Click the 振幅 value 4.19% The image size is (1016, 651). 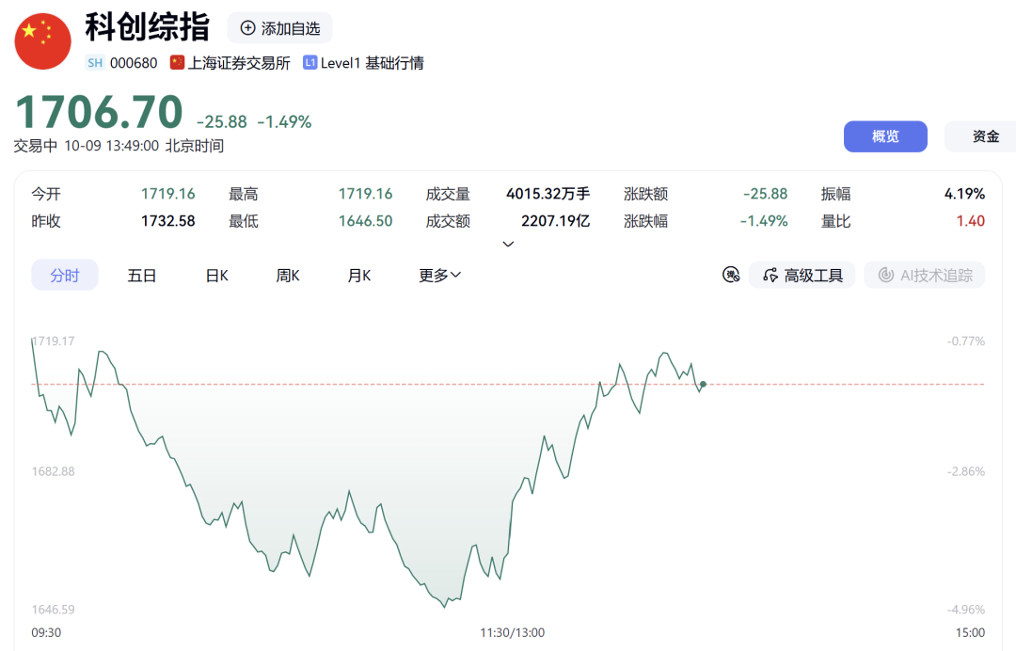[965, 194]
